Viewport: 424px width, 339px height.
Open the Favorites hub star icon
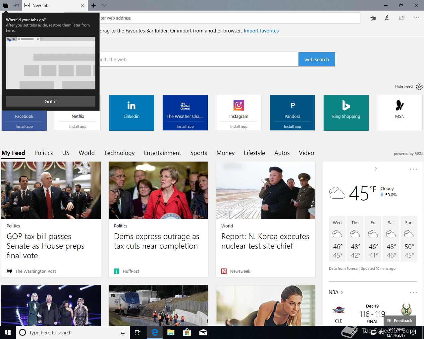(x=373, y=18)
